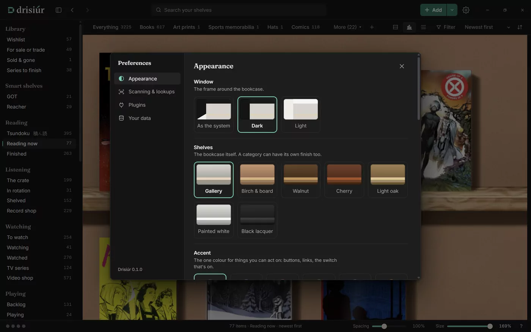Open the Reacher smart shelf

click(39, 107)
